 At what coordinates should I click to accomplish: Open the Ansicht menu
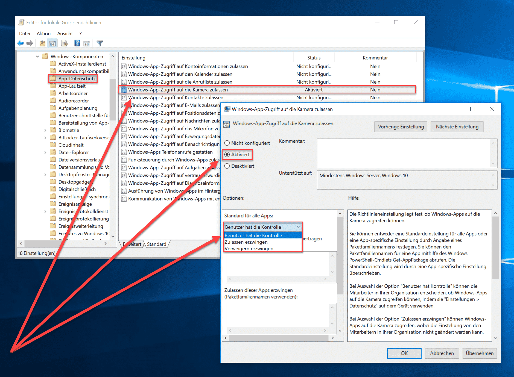click(65, 33)
